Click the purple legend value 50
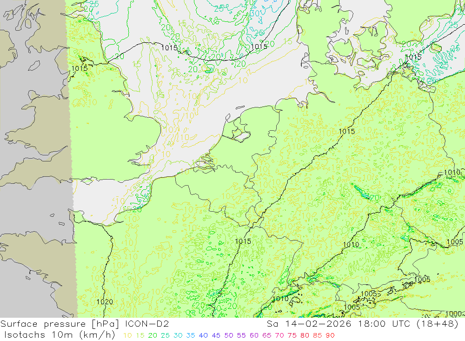 tap(229, 336)
